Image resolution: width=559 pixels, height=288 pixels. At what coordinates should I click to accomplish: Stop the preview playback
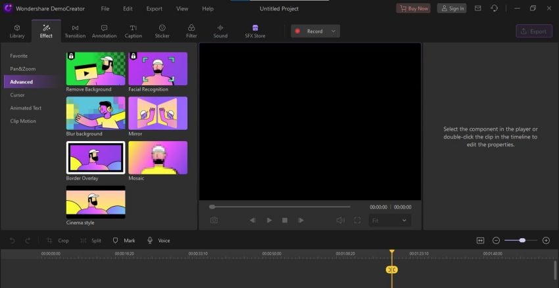(285, 220)
